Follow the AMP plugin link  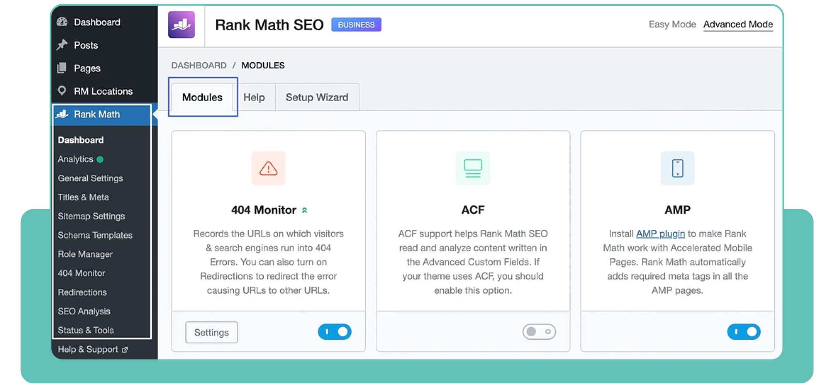point(660,234)
